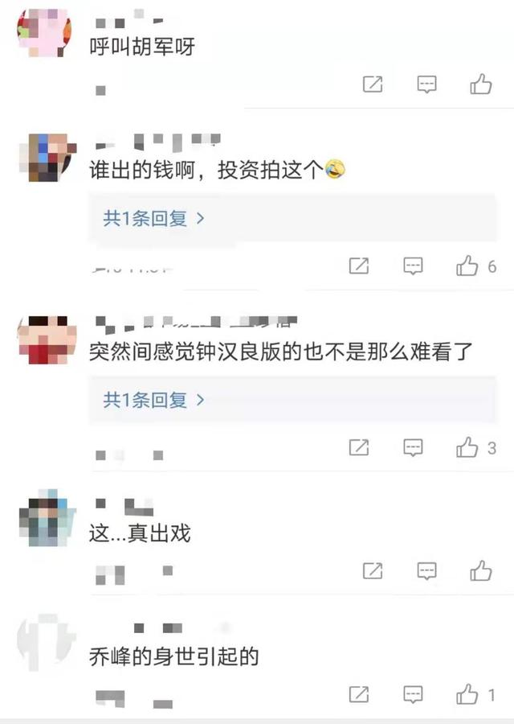
Task: Like the '这...真出戏' comment
Action: pos(481,570)
